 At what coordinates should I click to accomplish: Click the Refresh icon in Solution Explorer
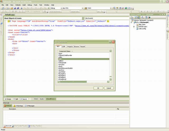coord(135,17)
